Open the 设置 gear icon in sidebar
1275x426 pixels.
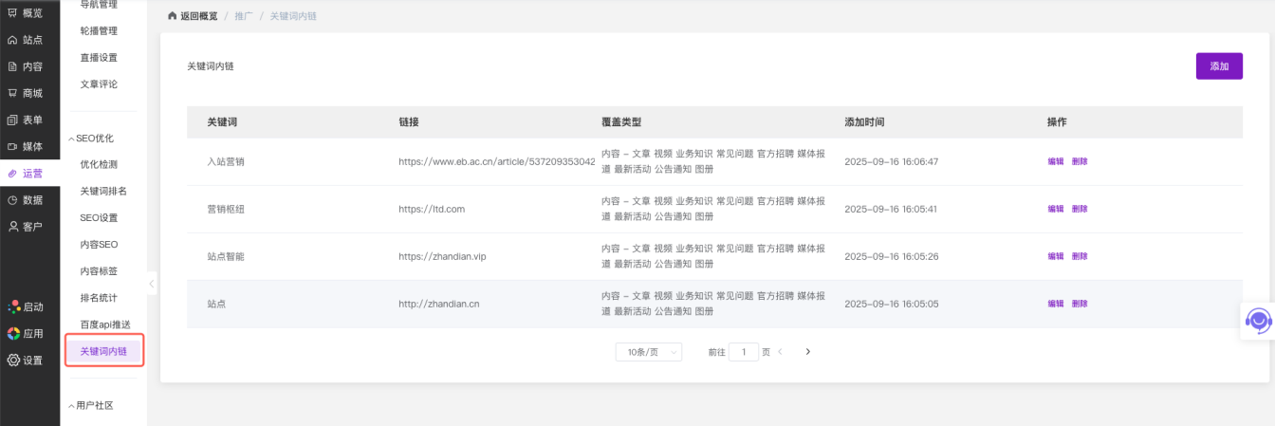pos(13,360)
